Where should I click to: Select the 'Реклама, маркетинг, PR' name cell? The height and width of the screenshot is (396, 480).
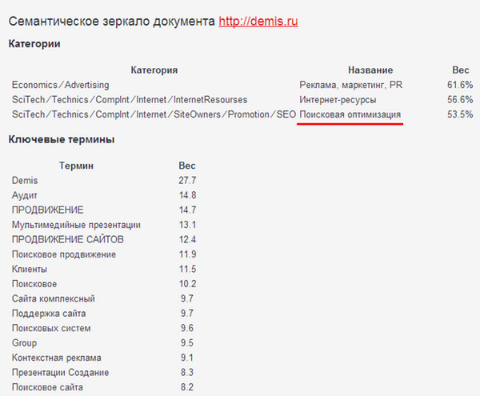tap(350, 85)
